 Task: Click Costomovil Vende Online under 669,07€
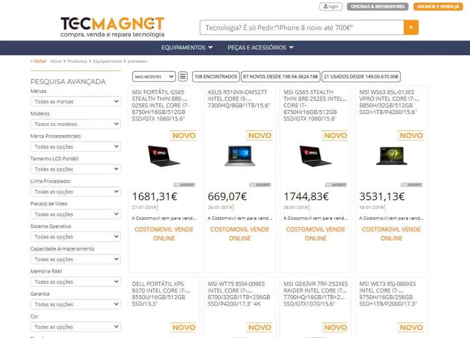pos(240,234)
